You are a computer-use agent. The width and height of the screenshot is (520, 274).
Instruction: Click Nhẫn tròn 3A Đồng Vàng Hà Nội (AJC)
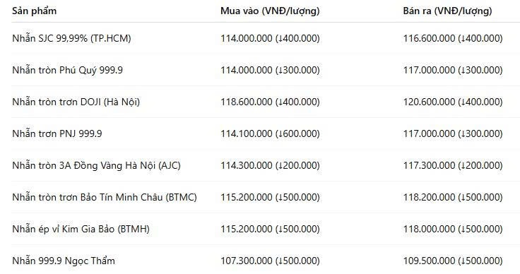[x=96, y=165]
